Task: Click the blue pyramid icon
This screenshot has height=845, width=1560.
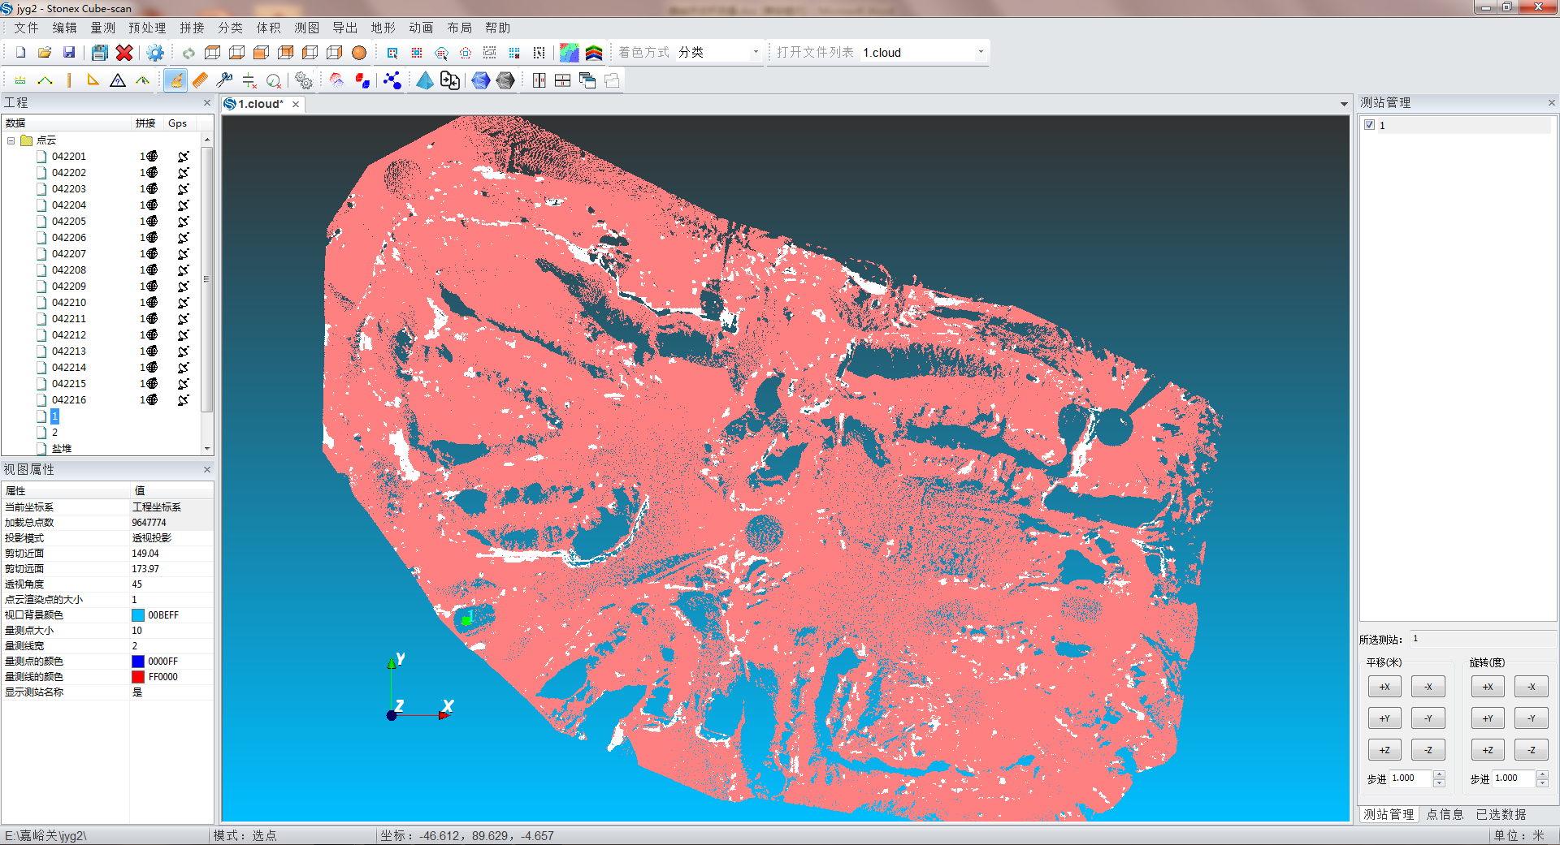Action: 424,80
